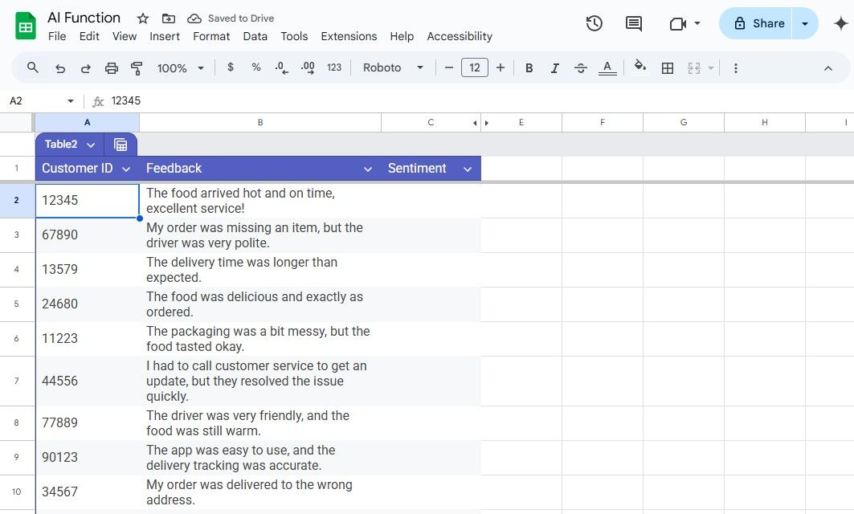The image size is (854, 514).
Task: Click the Share button
Action: pyautogui.click(x=758, y=23)
